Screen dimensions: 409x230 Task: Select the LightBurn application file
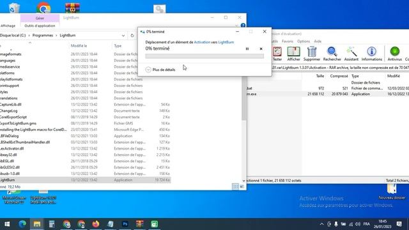pos(85,180)
